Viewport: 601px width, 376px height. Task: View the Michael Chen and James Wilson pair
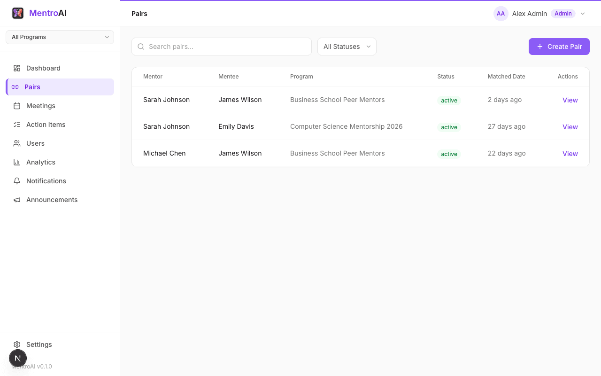tap(570, 154)
